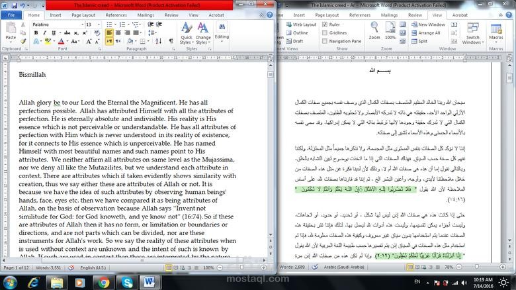This screenshot has height=290, width=516.
Task: Set the Arabic document zoom to 100%
Action: [390, 30]
